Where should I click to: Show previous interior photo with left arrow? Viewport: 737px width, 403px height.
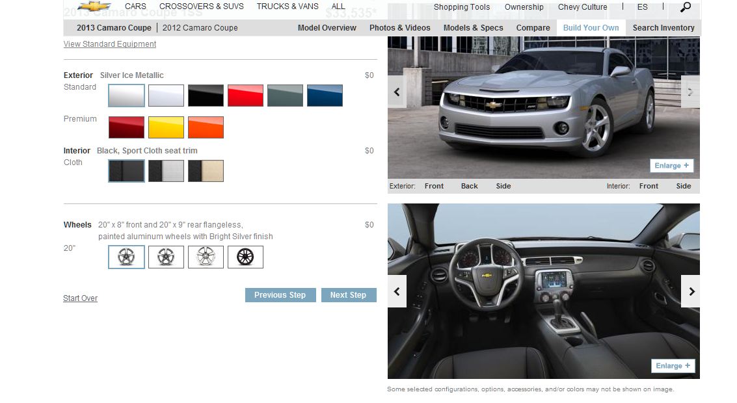[397, 291]
